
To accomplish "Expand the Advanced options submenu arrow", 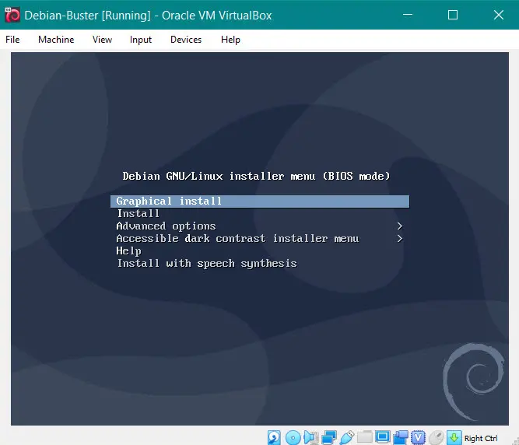I will 400,226.
